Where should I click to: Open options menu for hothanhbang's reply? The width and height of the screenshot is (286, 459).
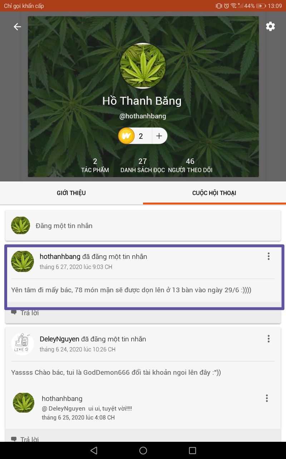(267, 398)
